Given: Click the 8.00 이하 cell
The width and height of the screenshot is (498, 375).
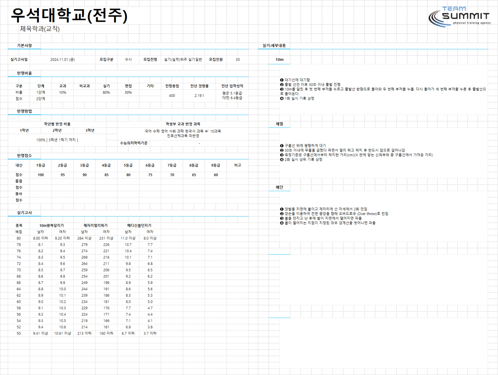Looking at the screenshot, I should point(41,239).
